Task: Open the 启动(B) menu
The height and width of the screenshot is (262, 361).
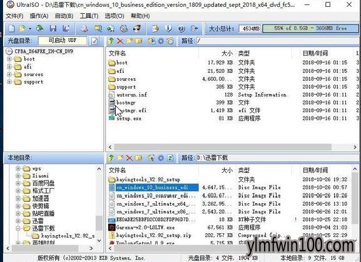Action: point(64,16)
